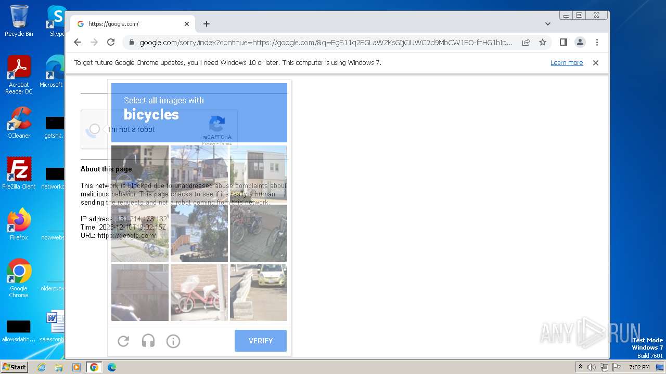The height and width of the screenshot is (374, 666).
Task: Open Chrome three-dot menu
Action: 597,42
